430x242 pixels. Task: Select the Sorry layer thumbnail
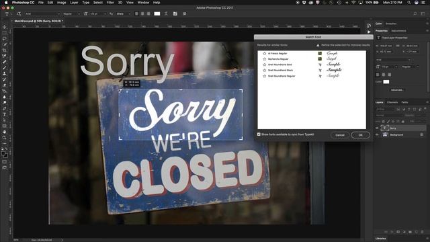[x=385, y=128]
